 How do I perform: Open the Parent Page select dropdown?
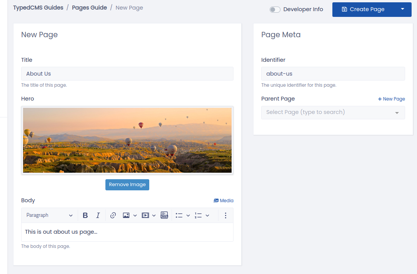point(333,112)
